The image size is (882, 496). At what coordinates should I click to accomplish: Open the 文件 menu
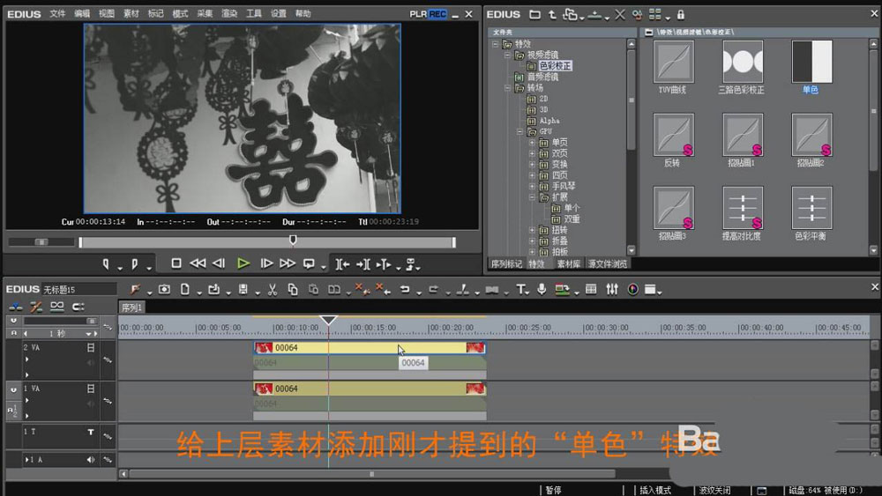(57, 13)
